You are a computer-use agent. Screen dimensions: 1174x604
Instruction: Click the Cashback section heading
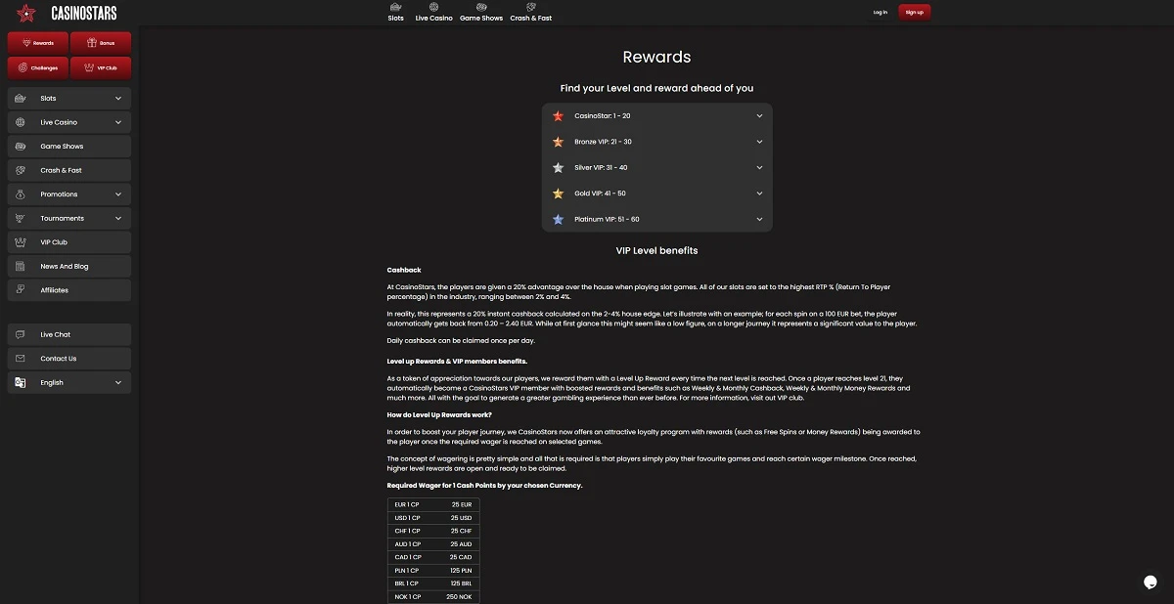(x=404, y=270)
